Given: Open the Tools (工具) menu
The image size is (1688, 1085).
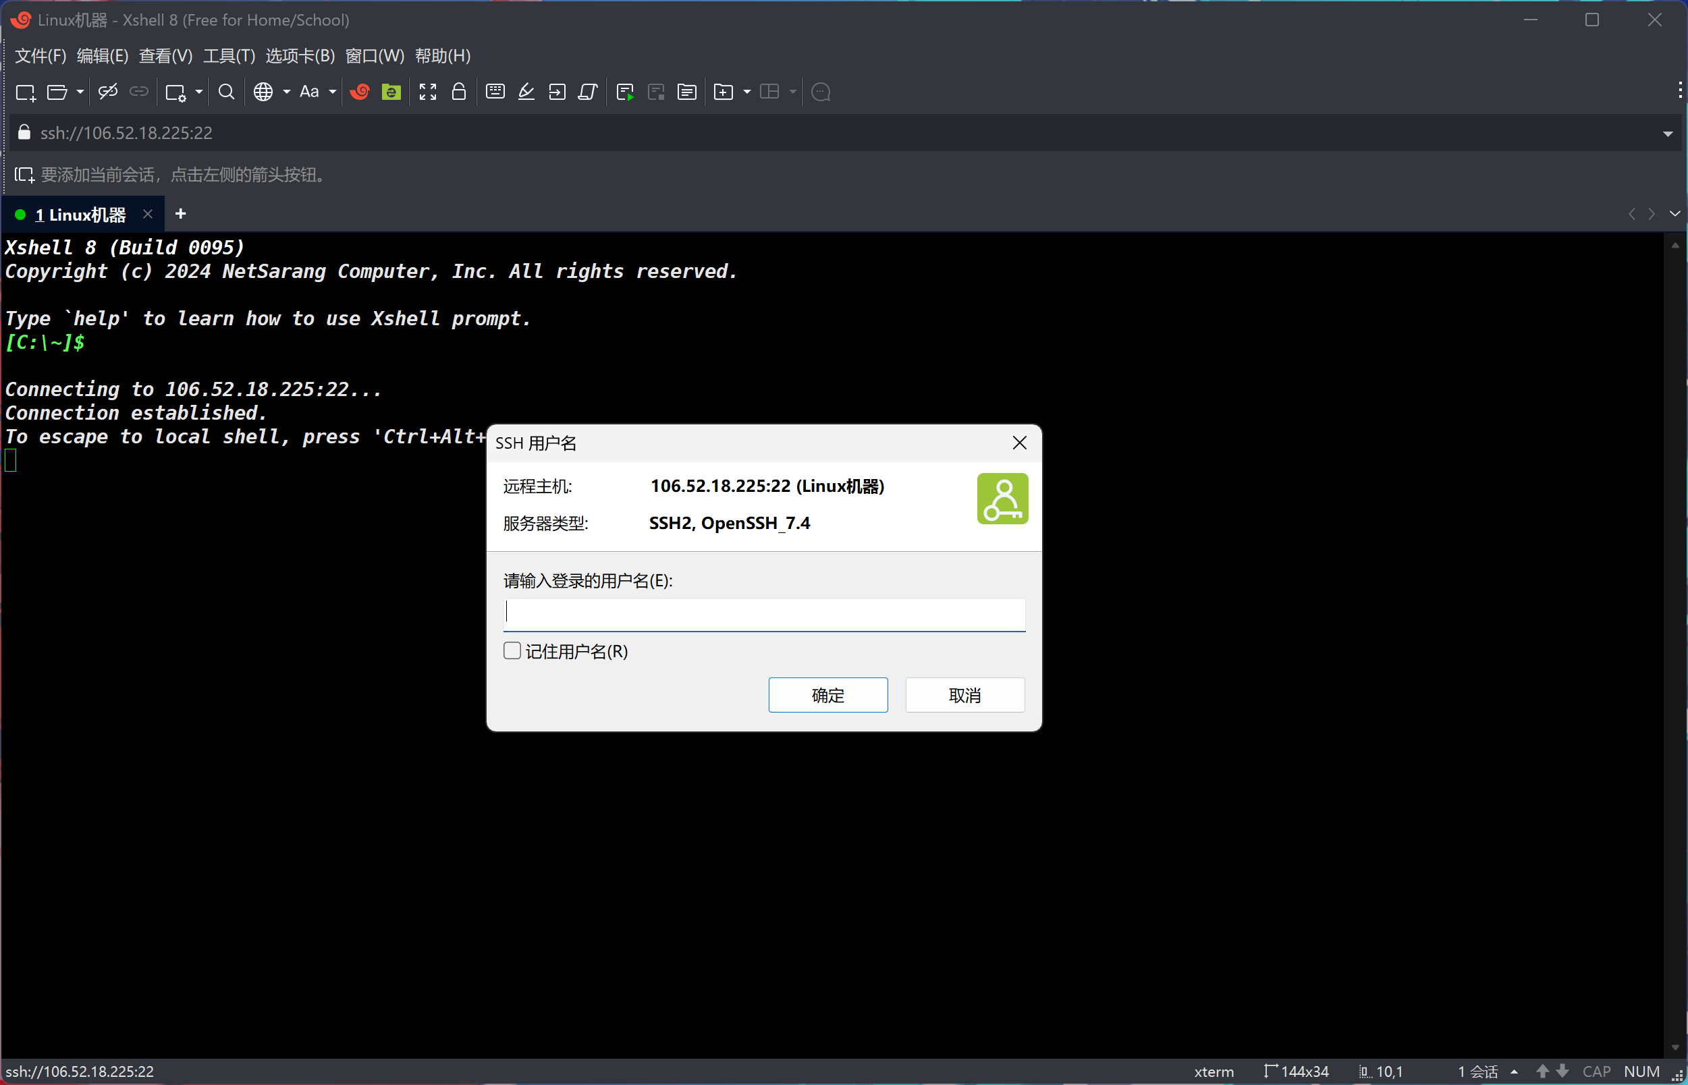Looking at the screenshot, I should [x=229, y=55].
